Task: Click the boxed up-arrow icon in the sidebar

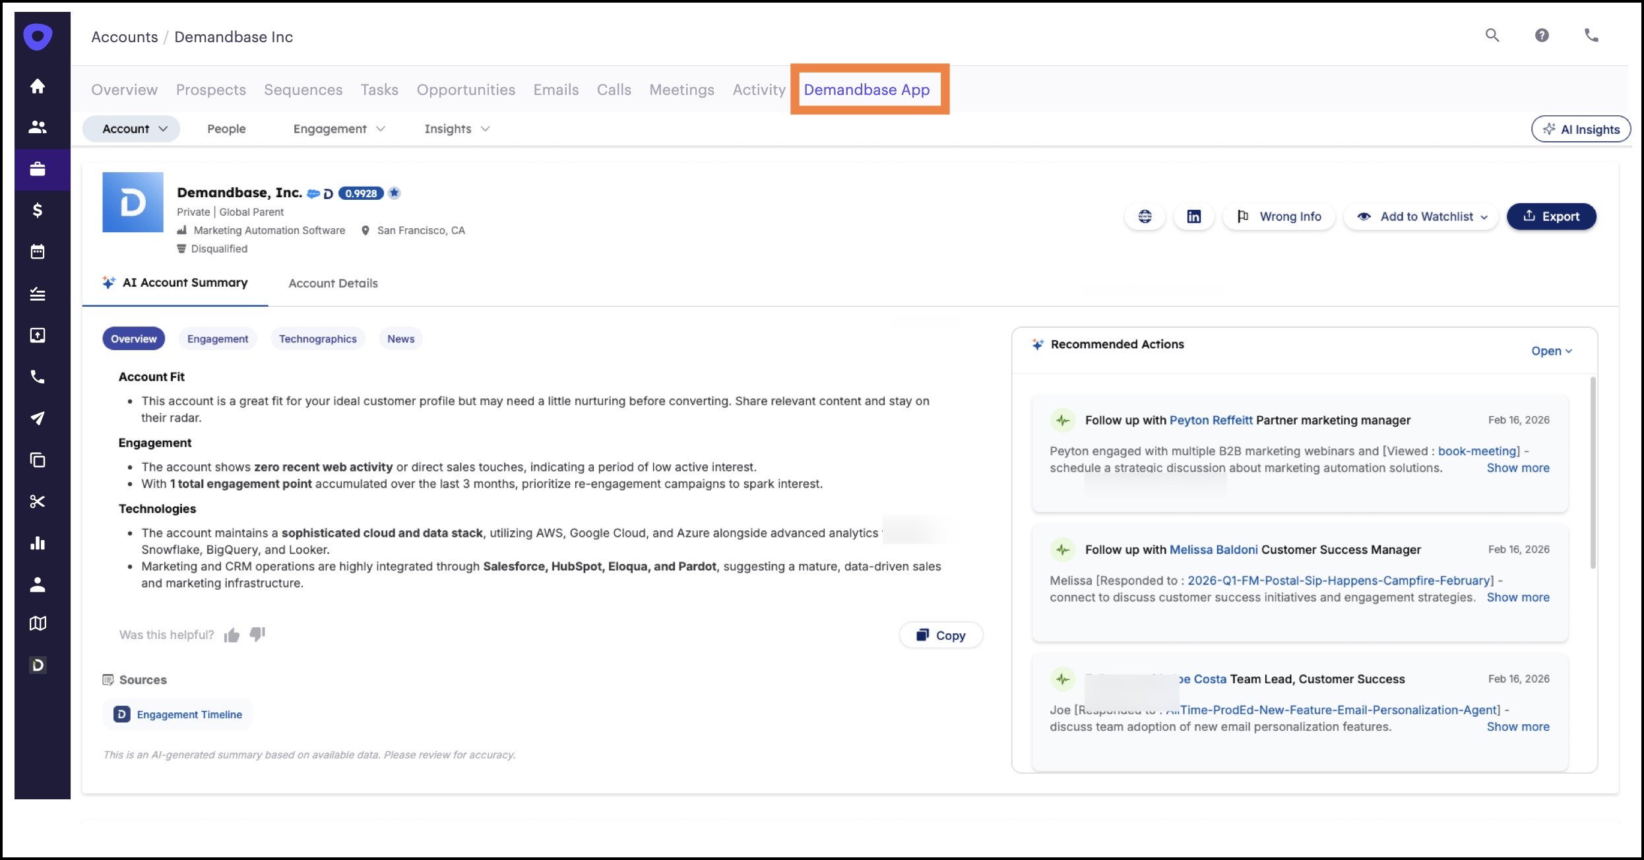Action: coord(38,335)
